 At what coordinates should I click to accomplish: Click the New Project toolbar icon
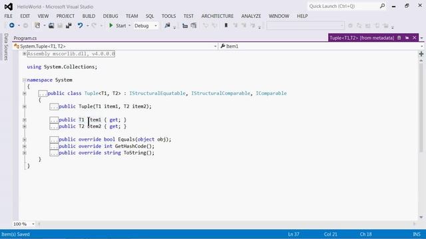(37, 25)
